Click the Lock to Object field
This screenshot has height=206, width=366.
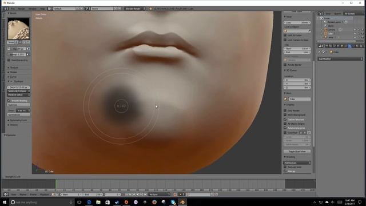pos(297,31)
